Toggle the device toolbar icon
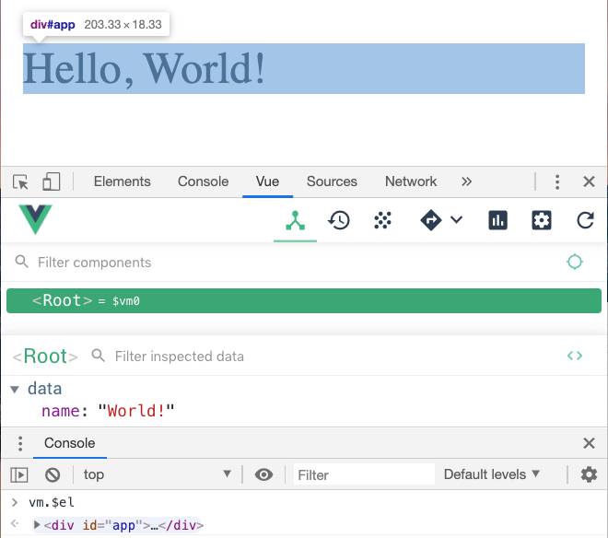Viewport: 608px width, 538px height. point(51,181)
